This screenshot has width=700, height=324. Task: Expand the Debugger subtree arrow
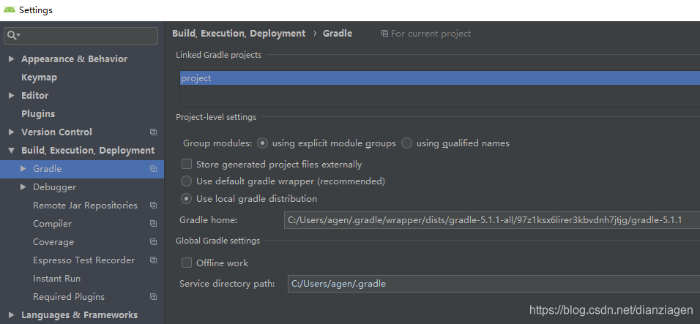(23, 187)
